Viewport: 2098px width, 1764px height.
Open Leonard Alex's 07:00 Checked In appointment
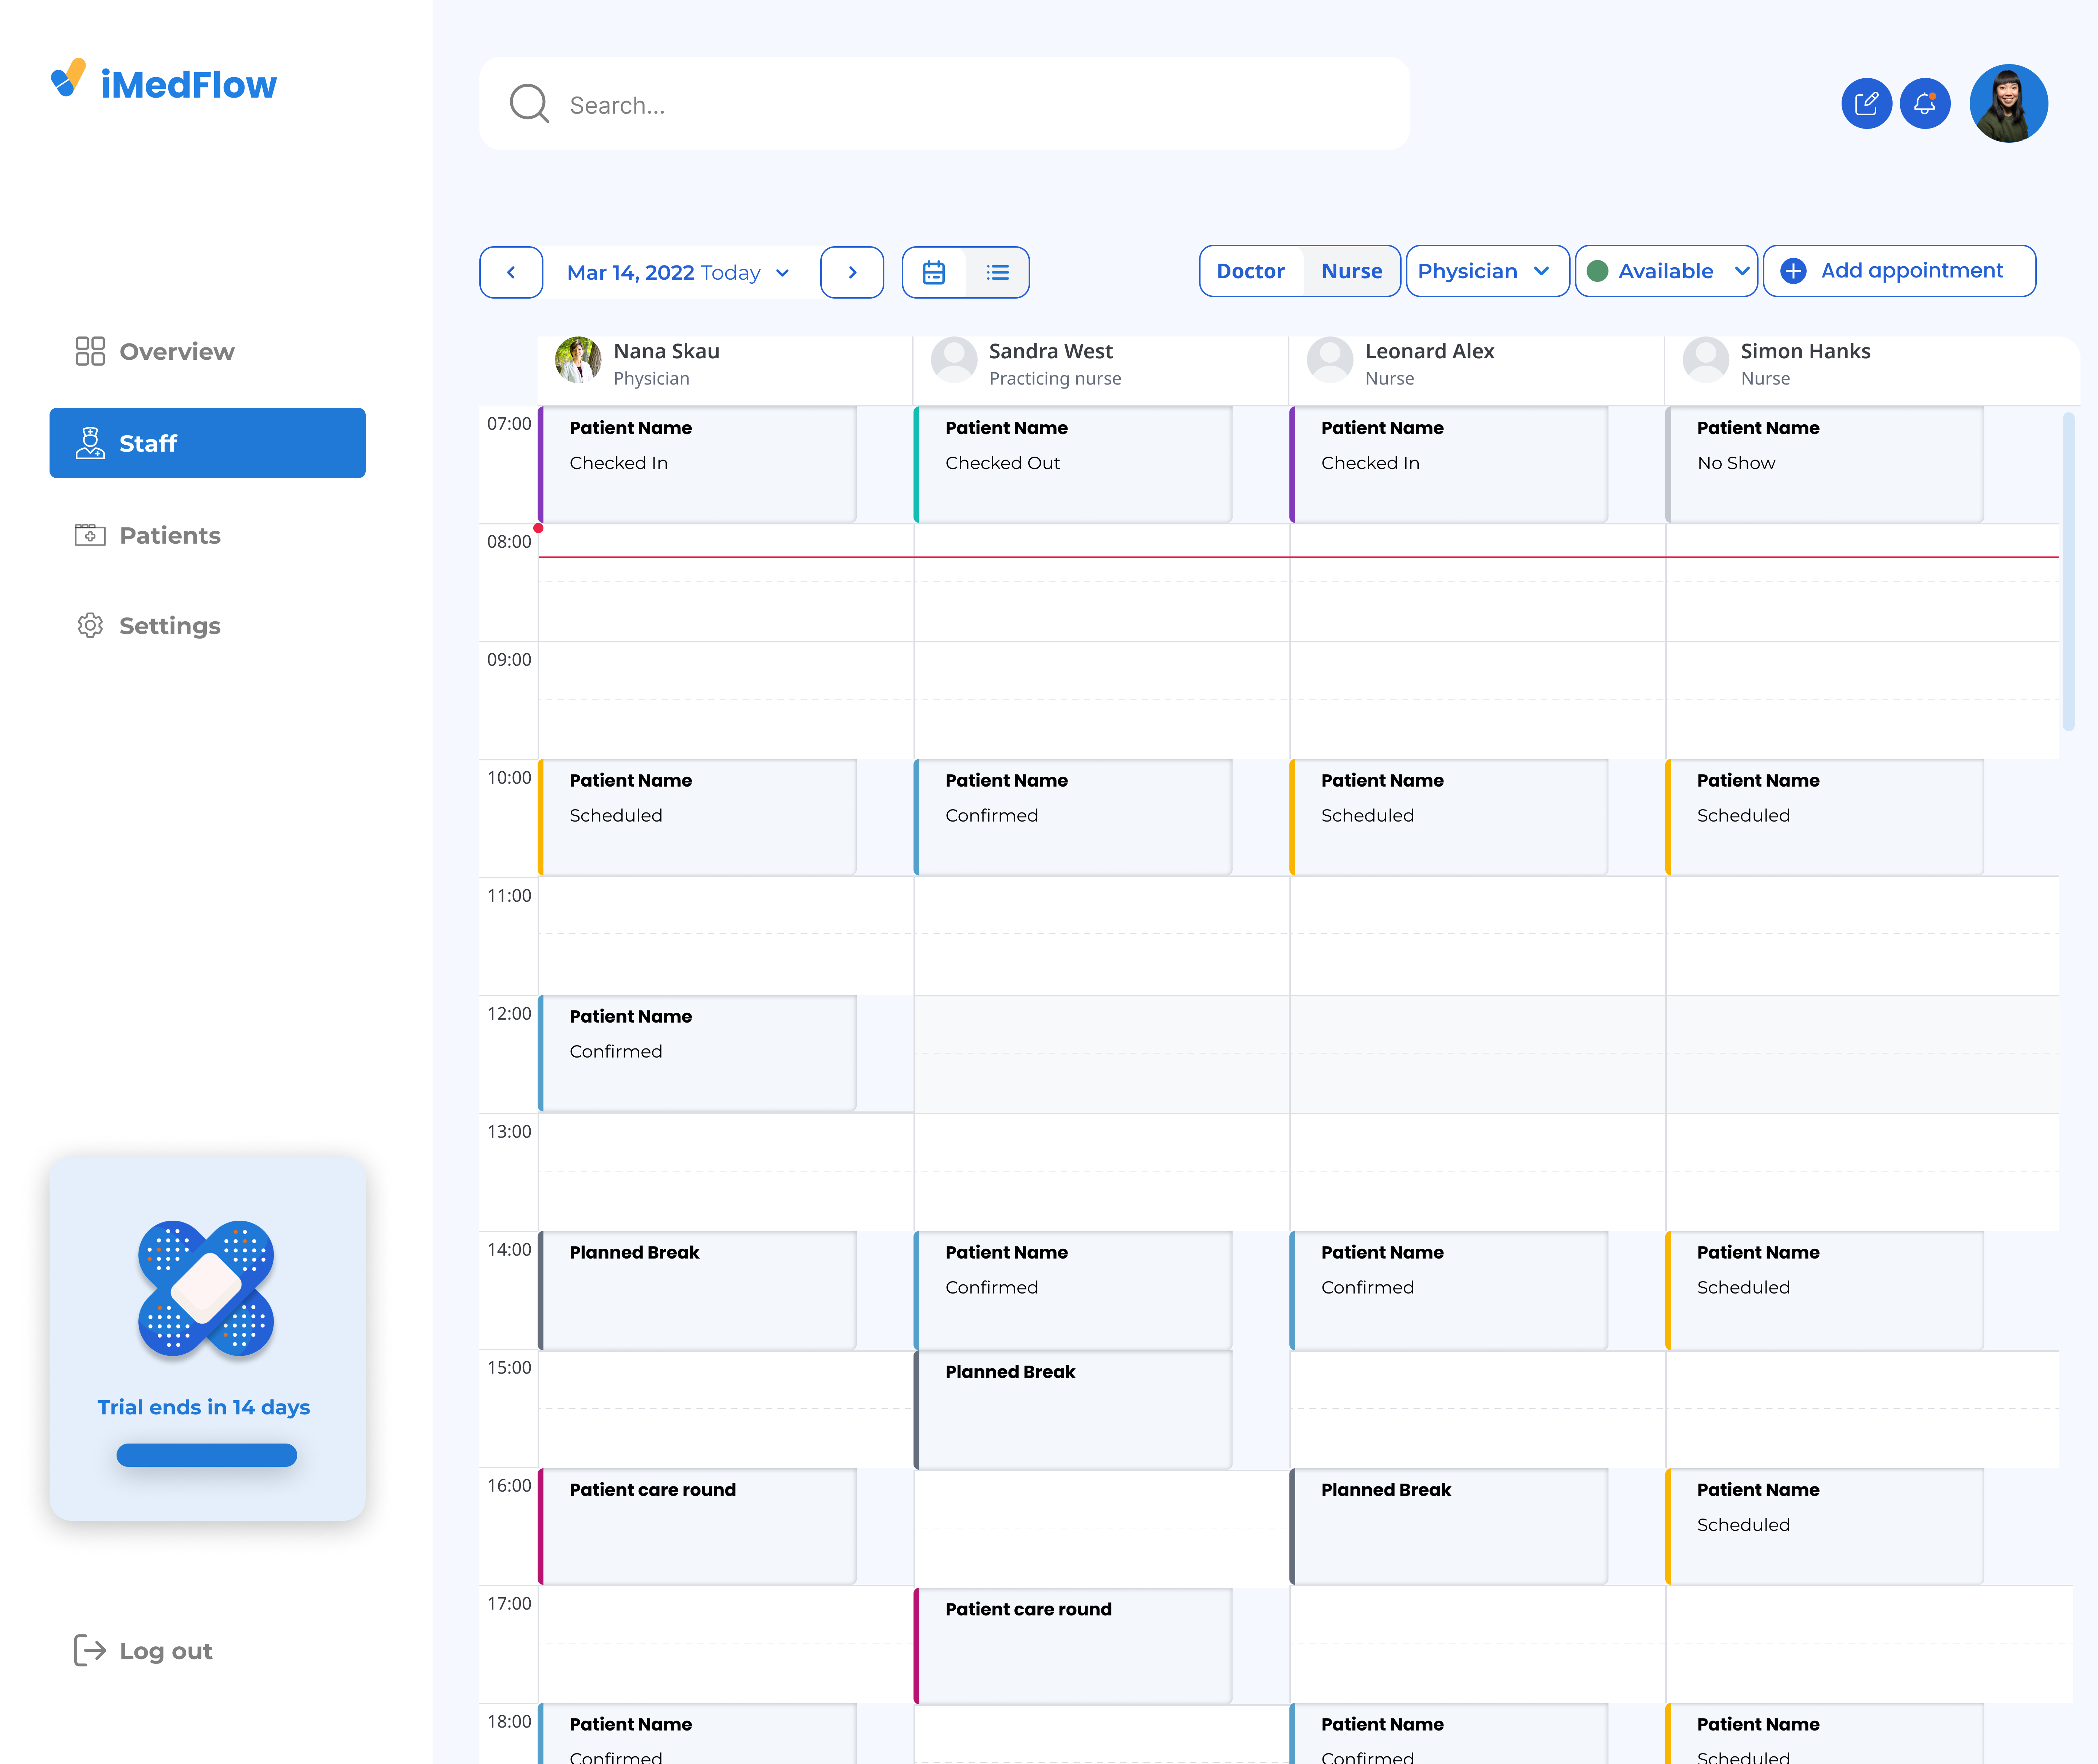[x=1449, y=464]
